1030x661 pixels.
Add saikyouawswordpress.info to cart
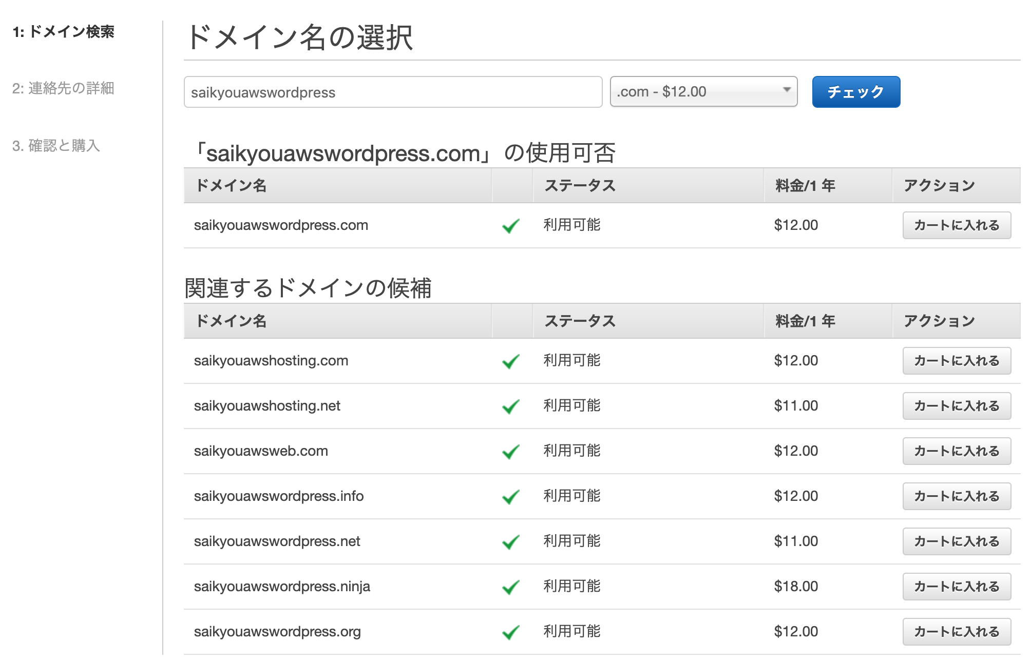[956, 496]
